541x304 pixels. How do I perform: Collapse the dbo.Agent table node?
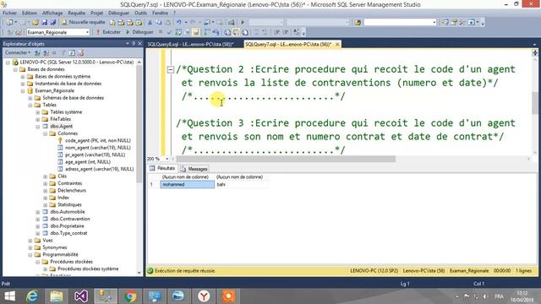coord(37,127)
